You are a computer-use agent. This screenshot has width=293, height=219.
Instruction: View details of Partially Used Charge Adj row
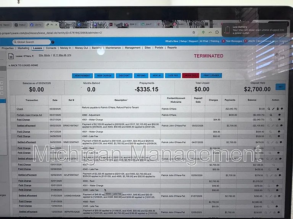click(271, 115)
